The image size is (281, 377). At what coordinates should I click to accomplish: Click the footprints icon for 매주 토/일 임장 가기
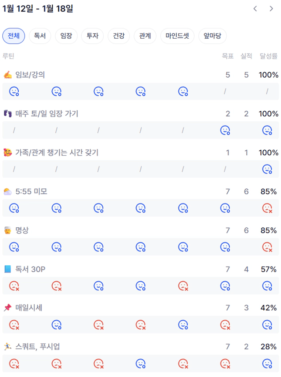7,114
